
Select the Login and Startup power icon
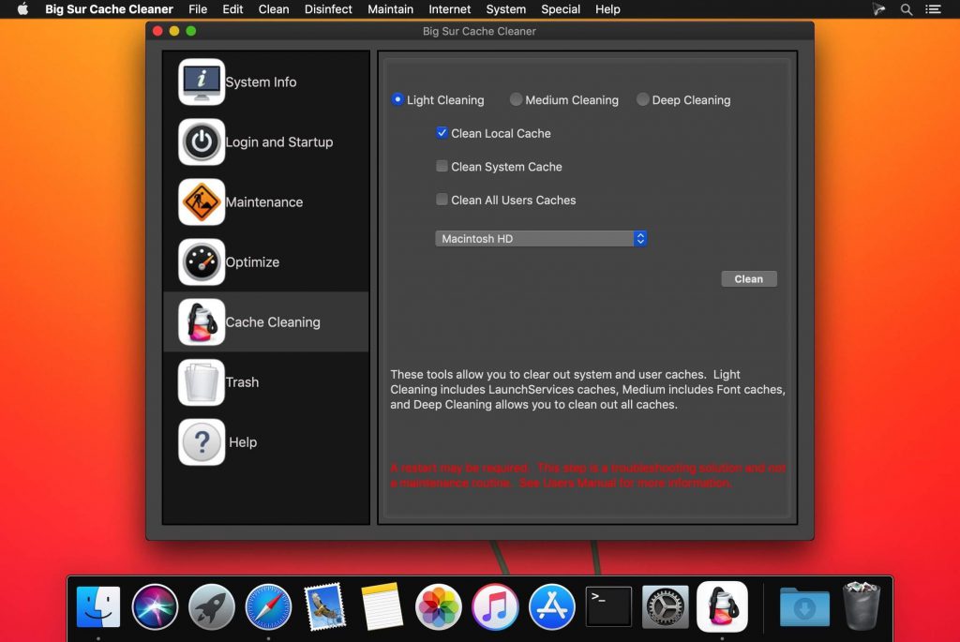202,142
